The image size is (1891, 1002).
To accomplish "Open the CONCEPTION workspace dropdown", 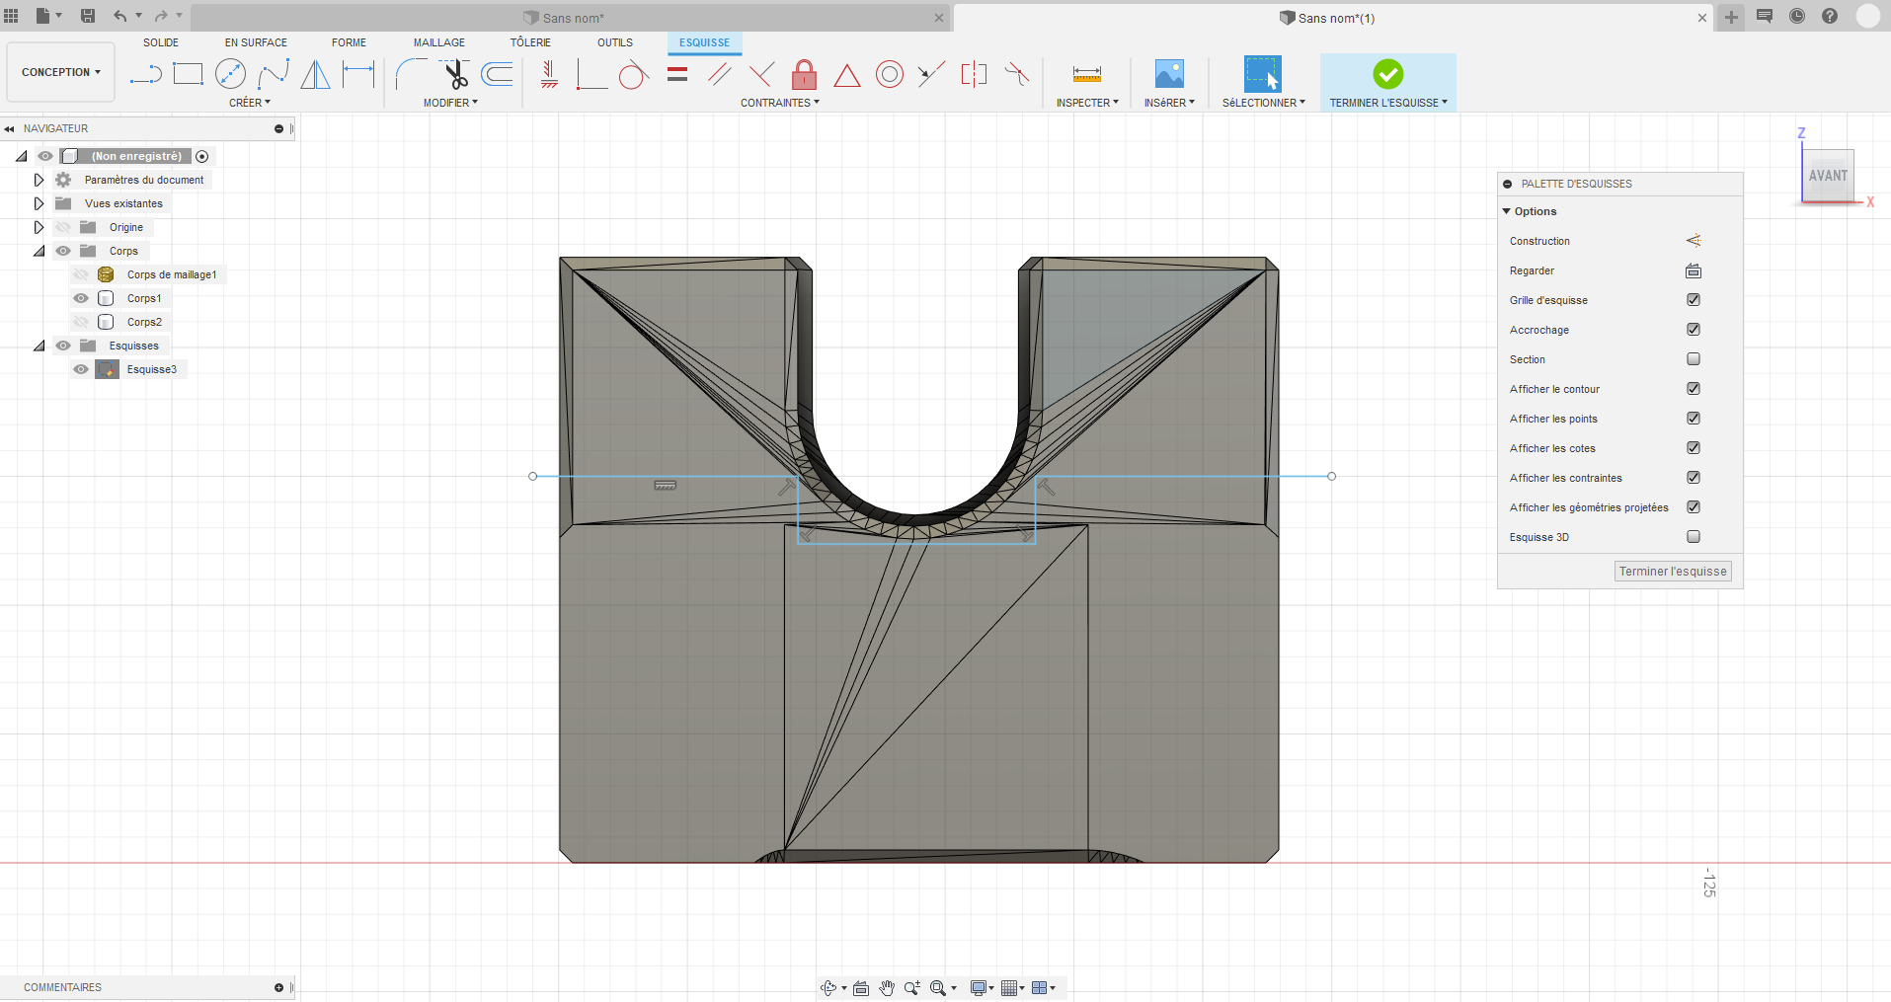I will [x=61, y=72].
